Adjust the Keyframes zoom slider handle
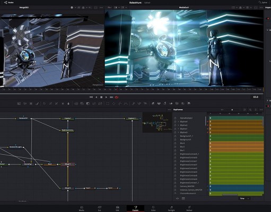The height and width of the screenshot is (212, 271). (x=232, y=110)
